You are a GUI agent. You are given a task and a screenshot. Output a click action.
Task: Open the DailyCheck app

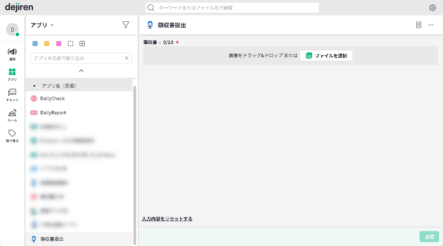(x=52, y=98)
